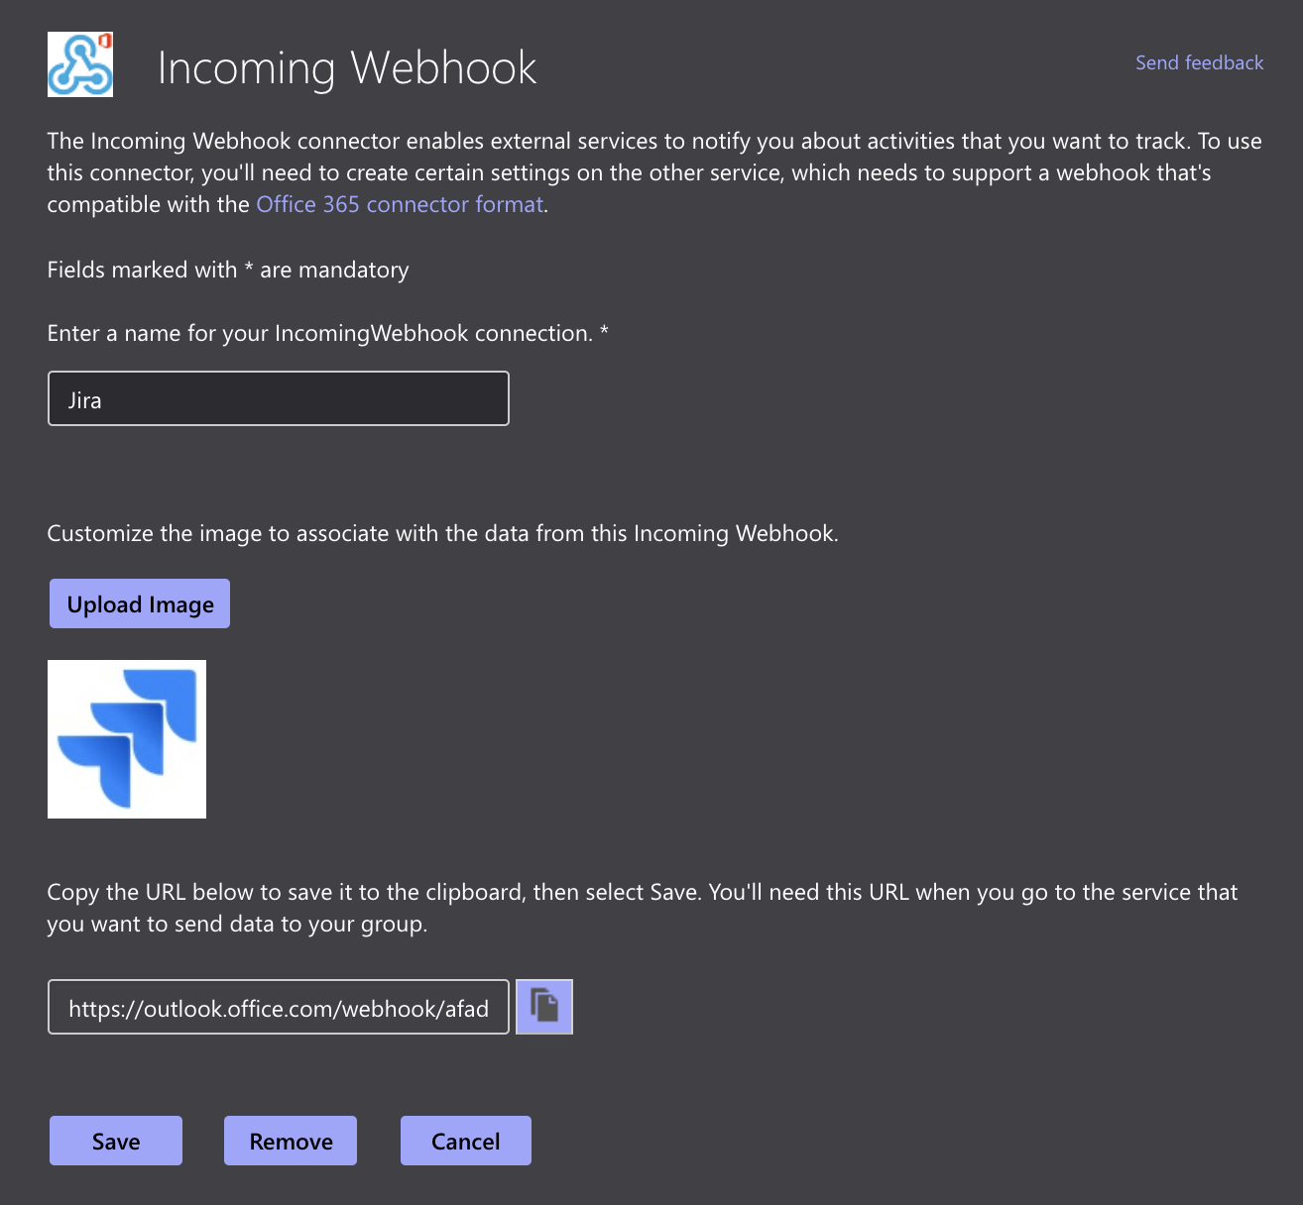Click the 'Customize the image' instruction text
This screenshot has height=1205, width=1303.
click(442, 533)
